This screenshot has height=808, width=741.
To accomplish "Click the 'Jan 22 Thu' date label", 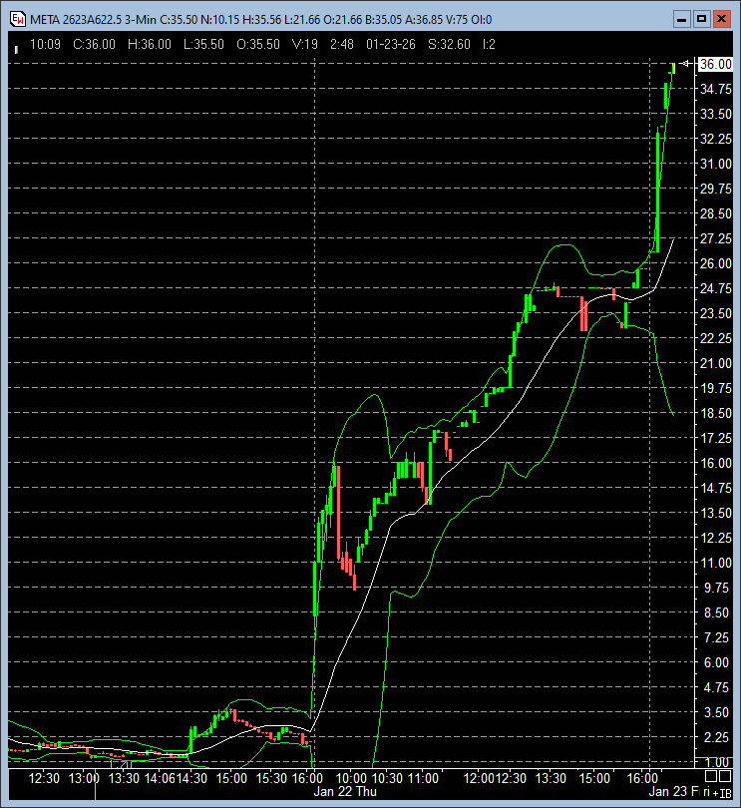I will (345, 791).
